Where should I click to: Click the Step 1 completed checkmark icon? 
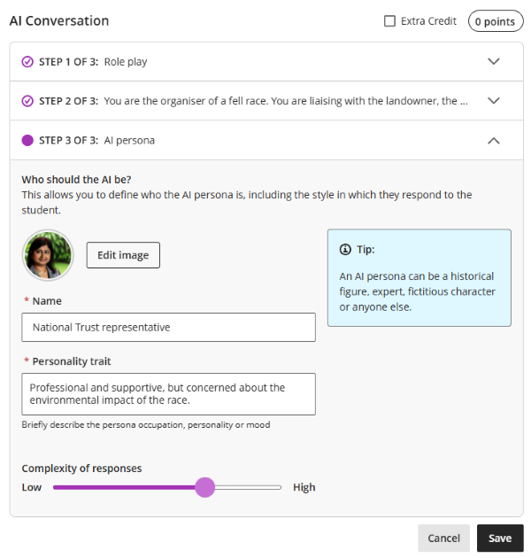(27, 62)
